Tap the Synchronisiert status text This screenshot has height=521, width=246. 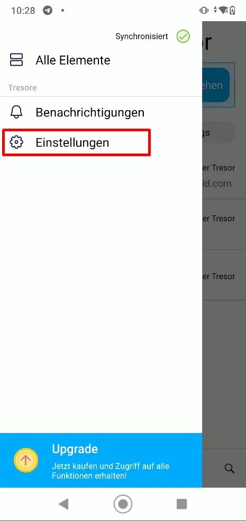click(x=141, y=36)
